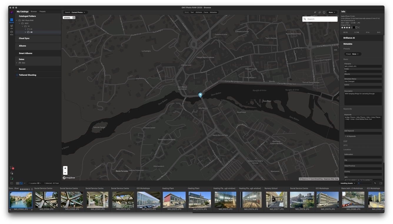Expand the AI Keywords section
Viewport: 393px width, 224px height.
coord(346,136)
